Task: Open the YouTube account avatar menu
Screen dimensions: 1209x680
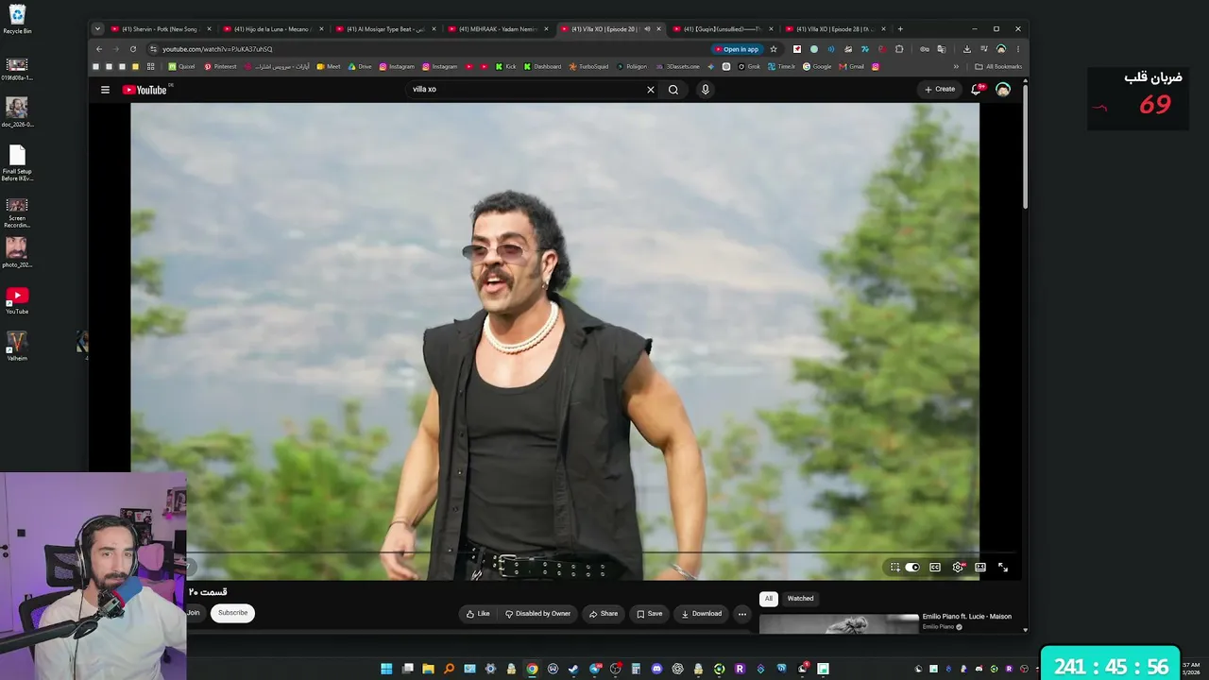Action: [x=1003, y=90]
